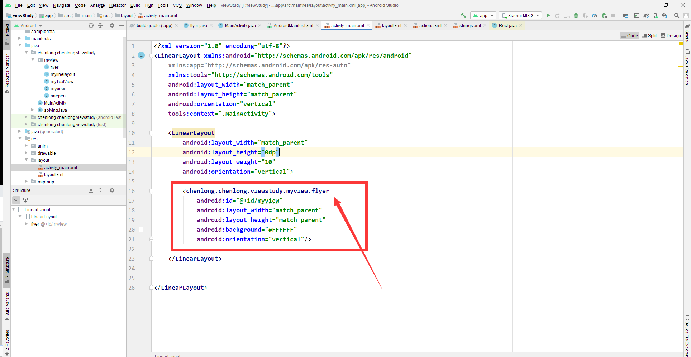Screen dimensions: 691x357
Task: Open Project panel gear settings
Action: pyautogui.click(x=112, y=25)
